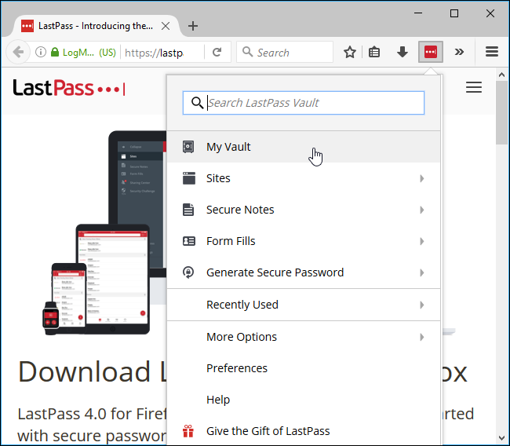Image resolution: width=510 pixels, height=446 pixels.
Task: Open LastPass Preferences
Action: tap(304, 368)
